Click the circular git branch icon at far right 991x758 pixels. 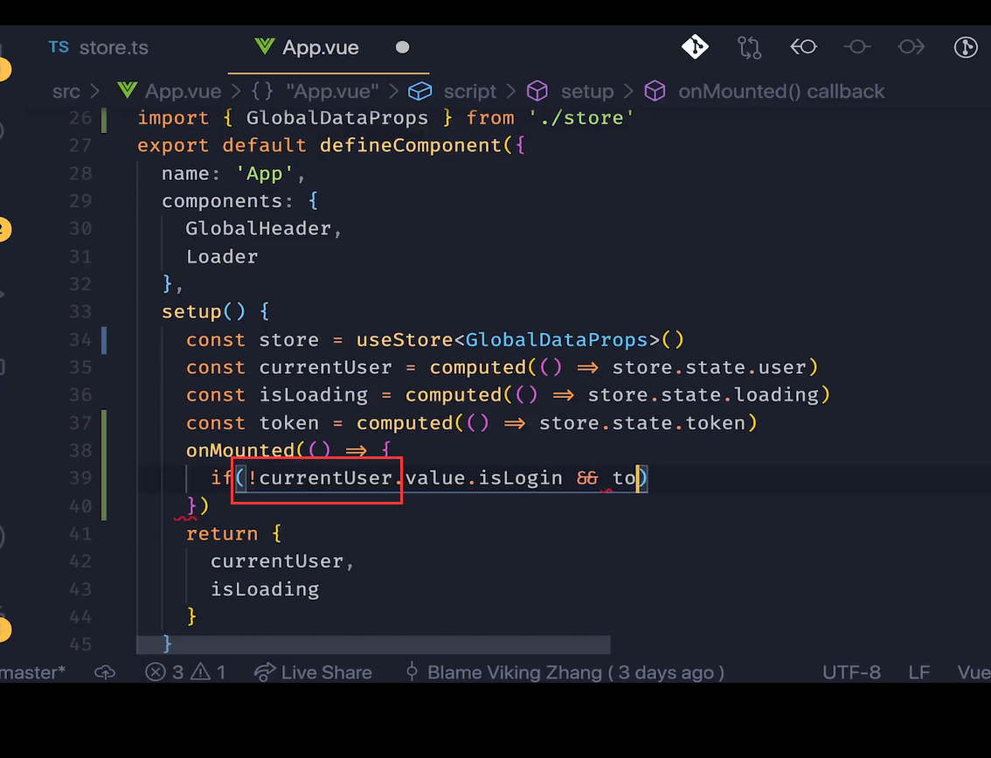[965, 47]
